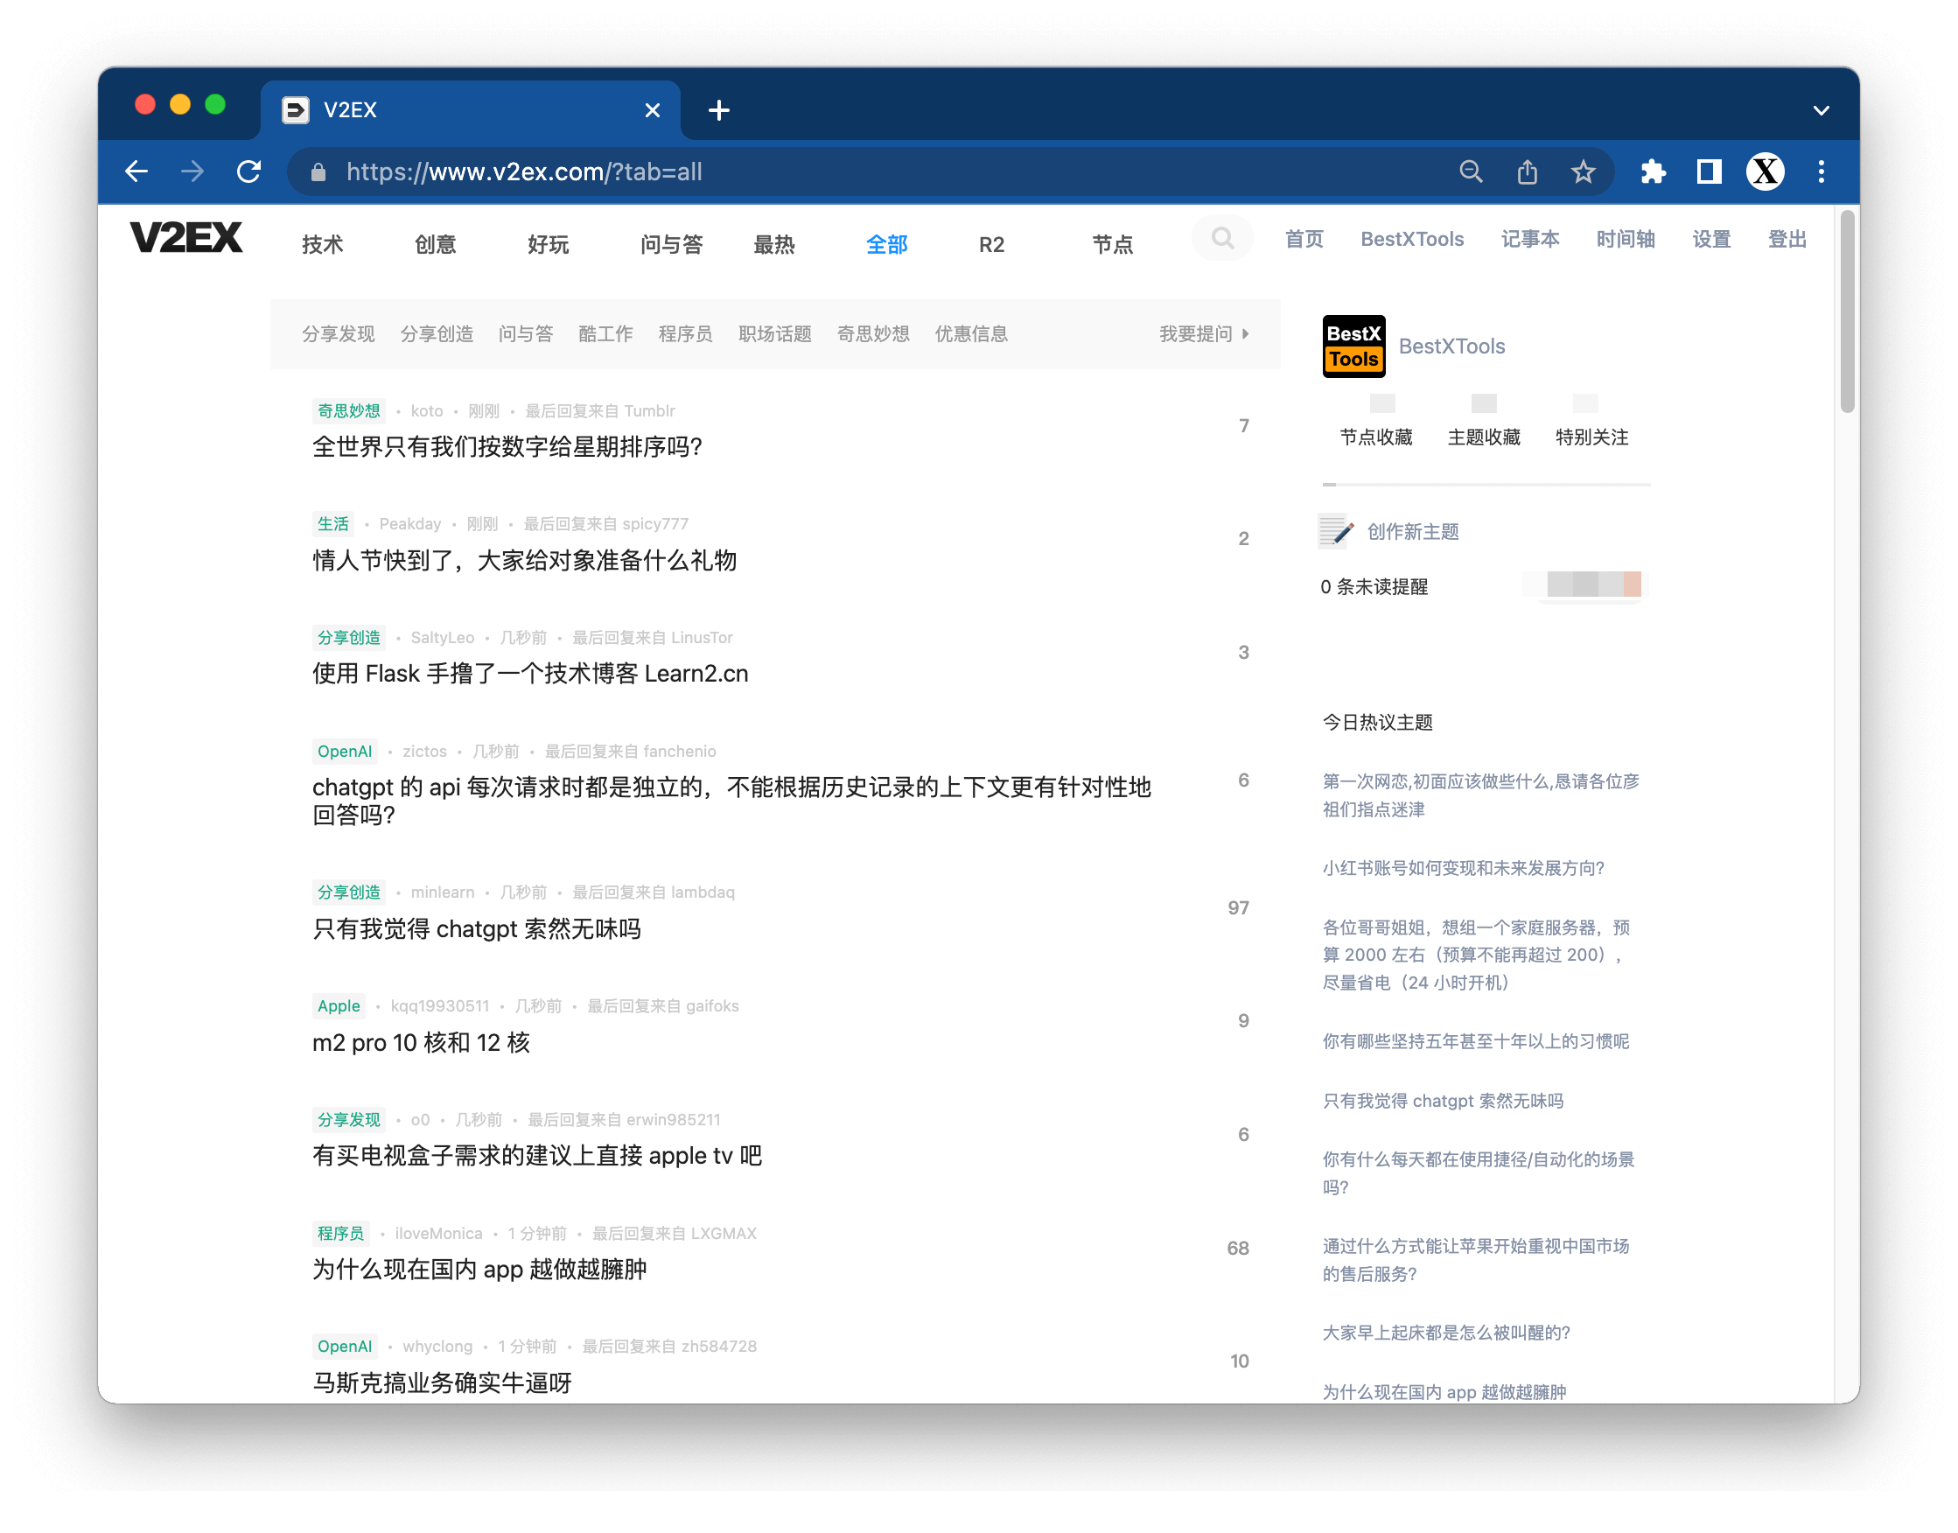Click the 奇思妙想 tag on first topic
Image resolution: width=1958 pixels, height=1533 pixels.
[348, 410]
